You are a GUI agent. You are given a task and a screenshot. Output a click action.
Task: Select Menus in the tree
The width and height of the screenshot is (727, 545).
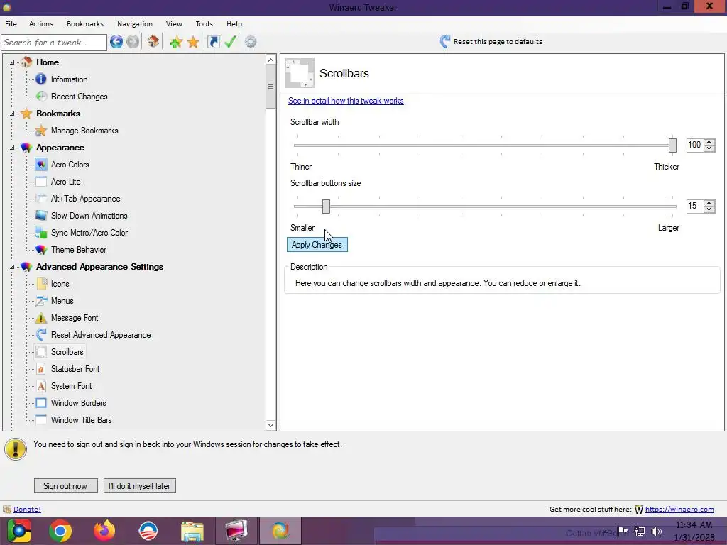(x=62, y=301)
